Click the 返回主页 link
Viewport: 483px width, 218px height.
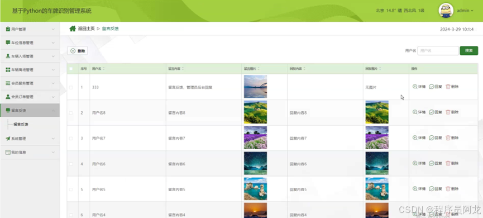86,29
